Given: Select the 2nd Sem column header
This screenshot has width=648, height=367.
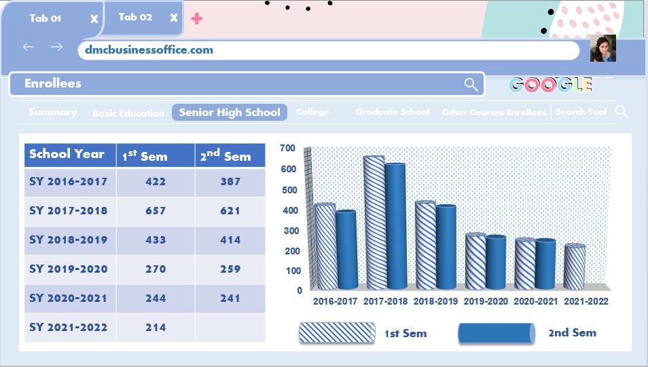Looking at the screenshot, I should click(x=230, y=155).
